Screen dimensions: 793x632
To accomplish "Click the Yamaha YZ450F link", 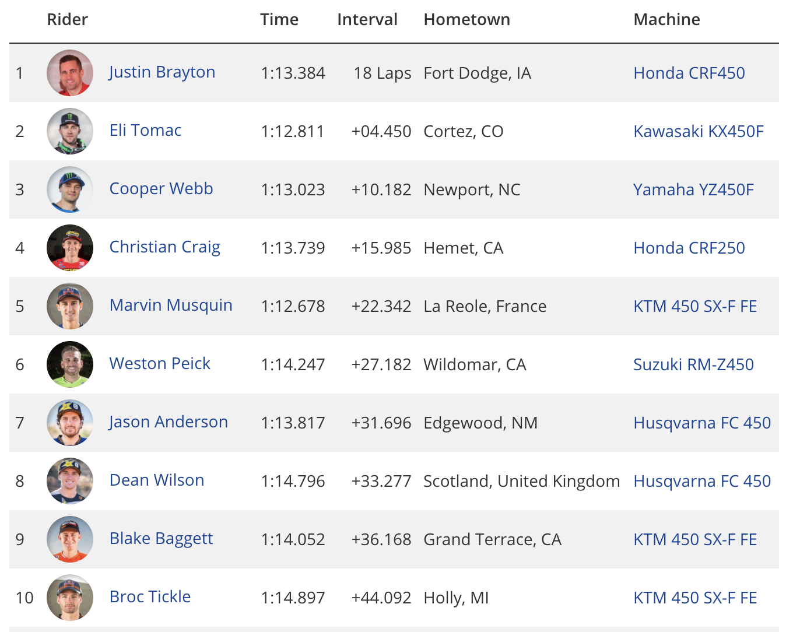I will [694, 189].
